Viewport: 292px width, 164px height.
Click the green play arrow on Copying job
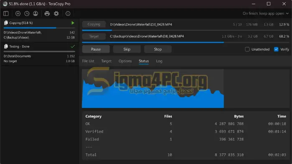pyautogui.click(x=73, y=23)
